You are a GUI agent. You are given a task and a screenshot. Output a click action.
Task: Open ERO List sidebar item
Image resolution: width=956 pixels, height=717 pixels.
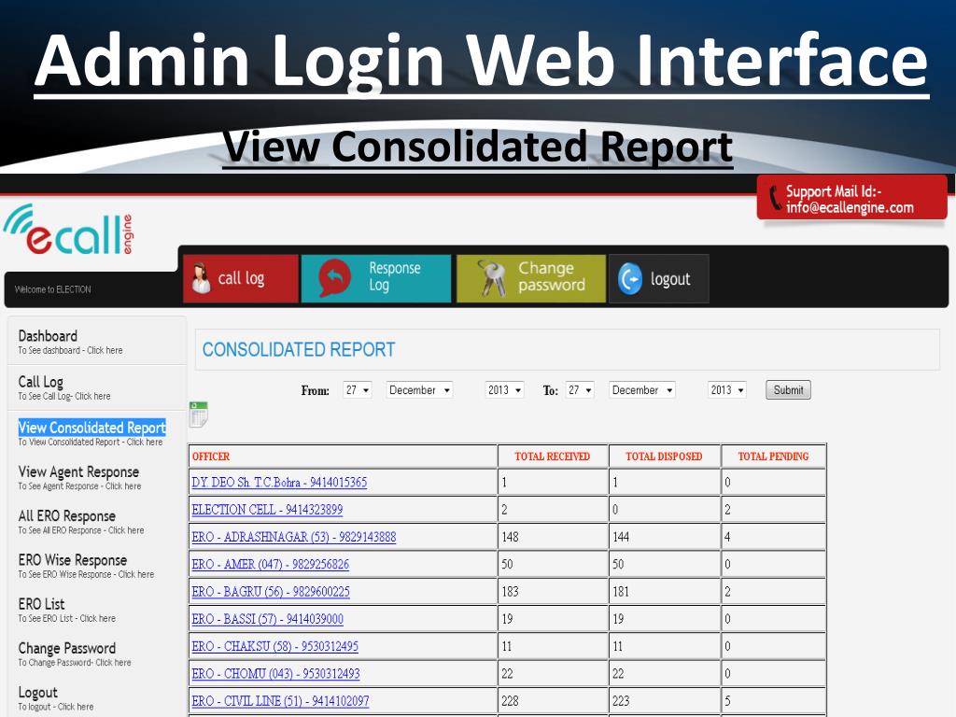[x=41, y=604]
